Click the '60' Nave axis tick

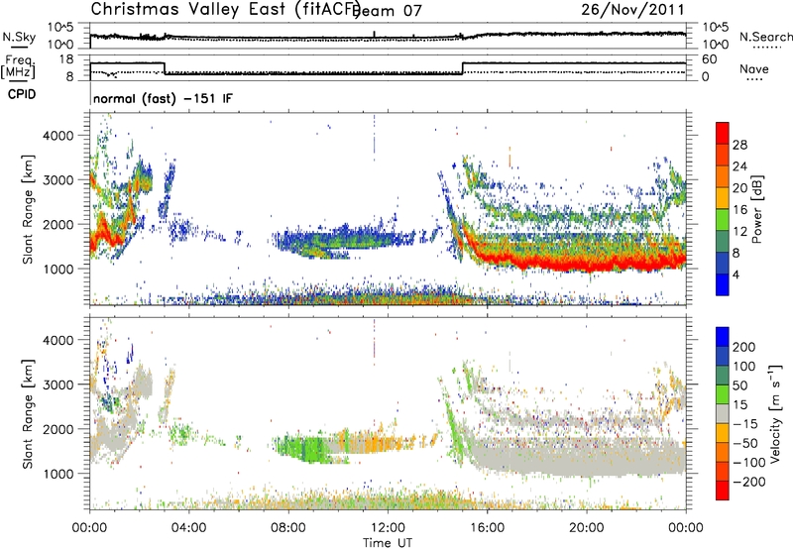[x=709, y=59]
